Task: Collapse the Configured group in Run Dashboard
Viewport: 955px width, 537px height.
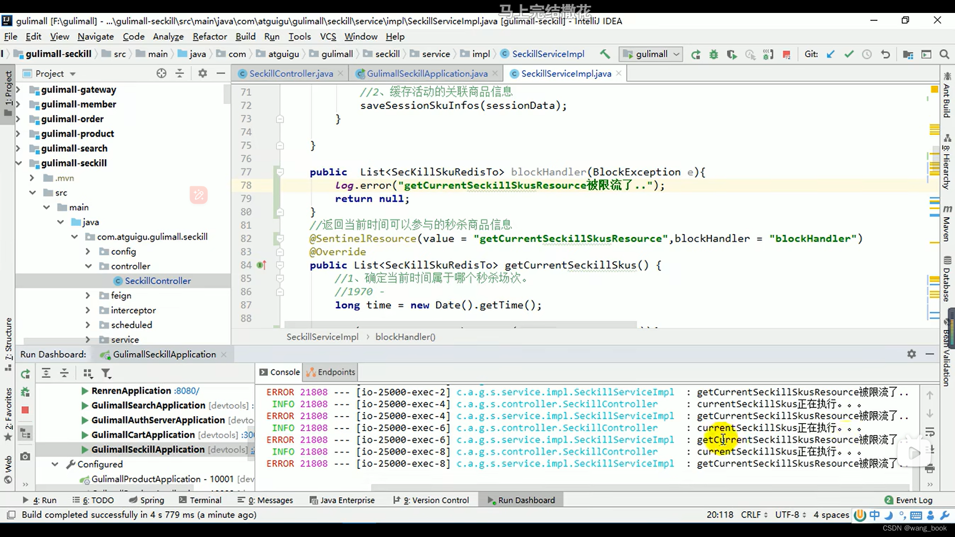Action: tap(55, 464)
